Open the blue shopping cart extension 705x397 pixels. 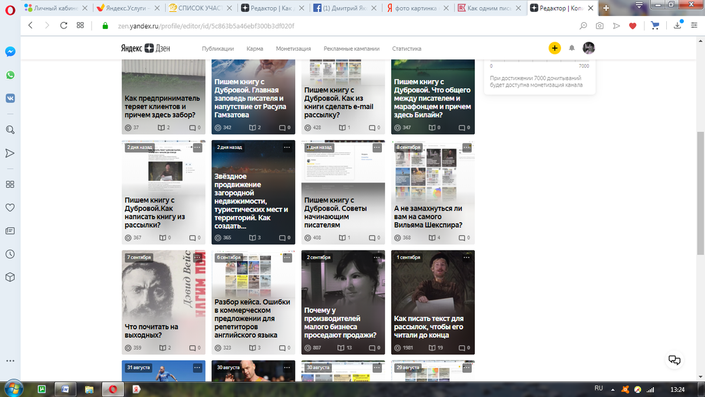pos(656,26)
